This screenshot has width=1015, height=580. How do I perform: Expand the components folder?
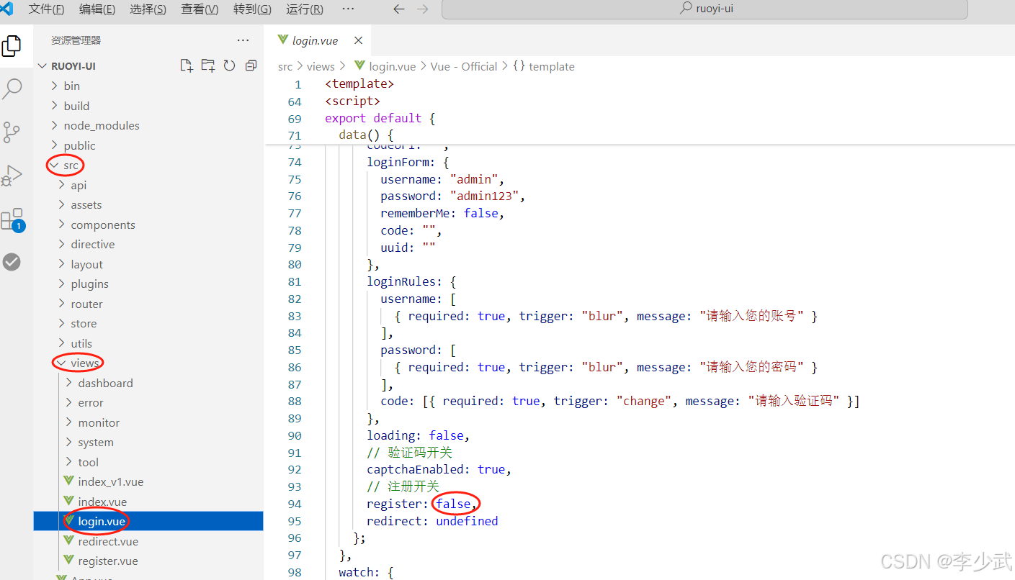148,225
